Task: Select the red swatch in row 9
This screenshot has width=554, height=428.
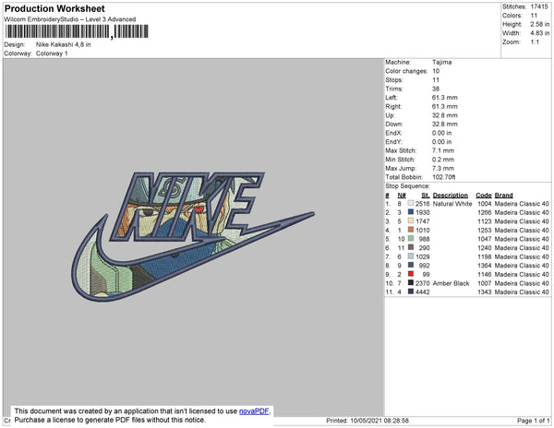Action: (411, 274)
